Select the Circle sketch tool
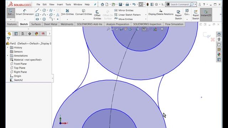 click(44, 10)
